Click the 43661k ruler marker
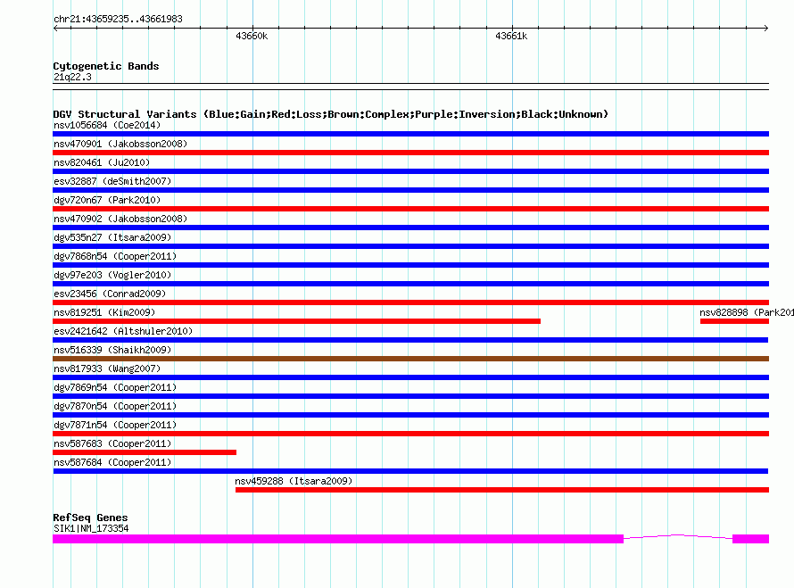This screenshot has height=588, width=794. click(511, 36)
